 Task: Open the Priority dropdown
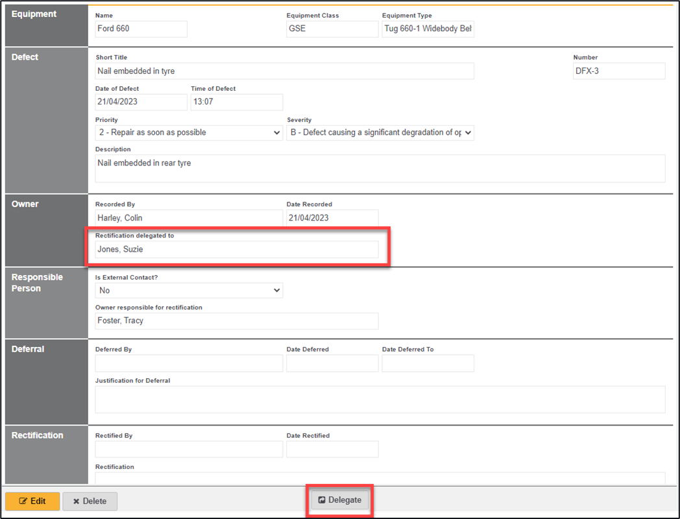click(x=189, y=133)
